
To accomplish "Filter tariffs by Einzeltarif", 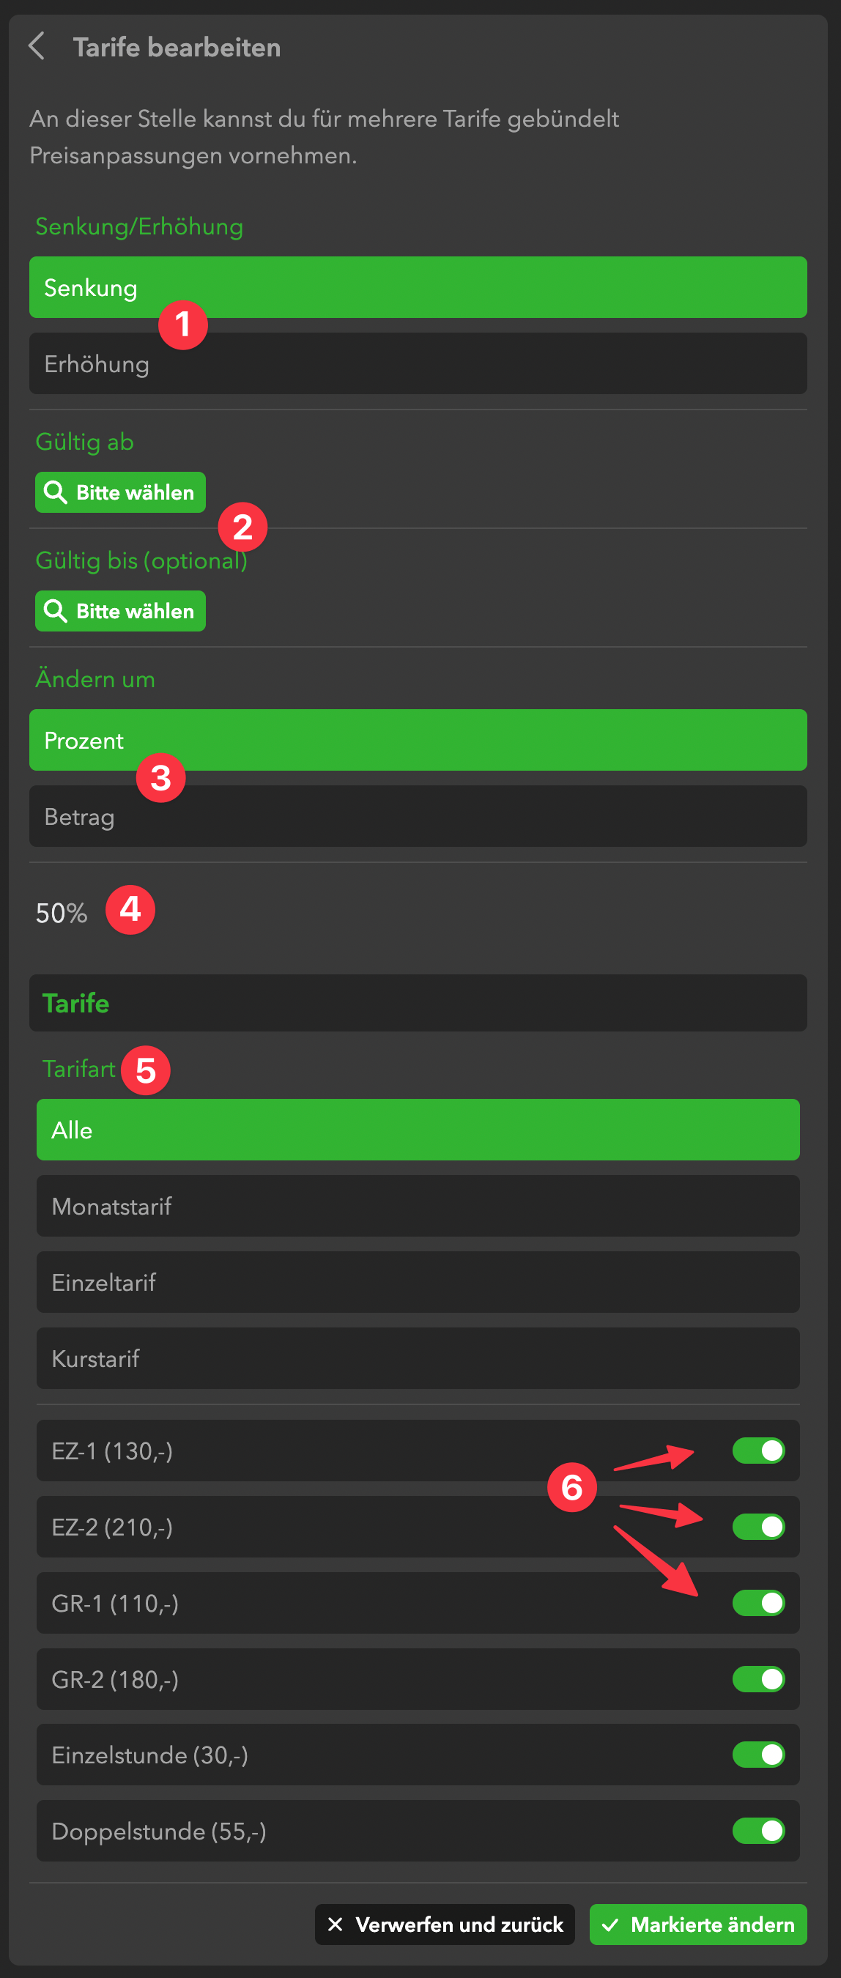I will [x=418, y=1282].
